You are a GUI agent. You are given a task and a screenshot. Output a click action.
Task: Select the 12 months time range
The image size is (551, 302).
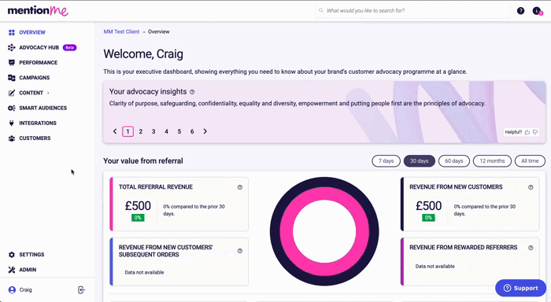492,161
